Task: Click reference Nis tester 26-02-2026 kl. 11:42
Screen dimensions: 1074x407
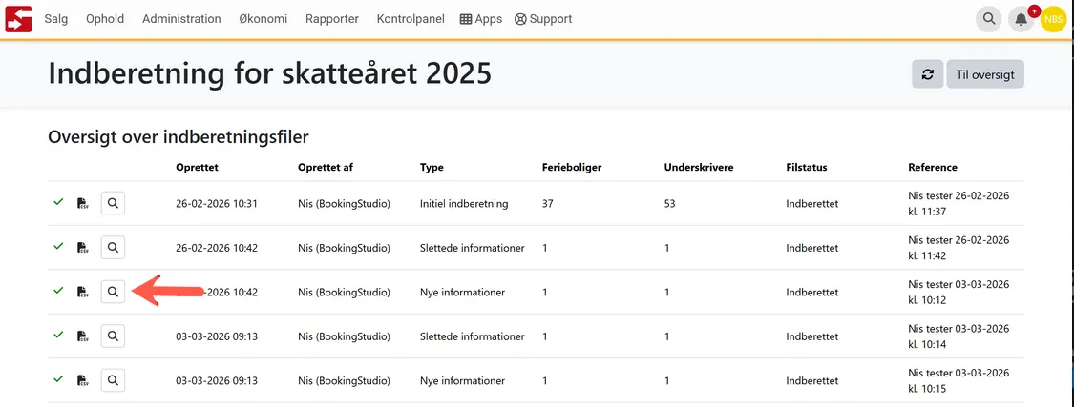Action: pos(958,248)
